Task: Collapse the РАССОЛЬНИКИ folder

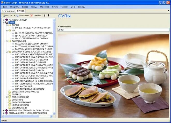Action: tap(7, 41)
